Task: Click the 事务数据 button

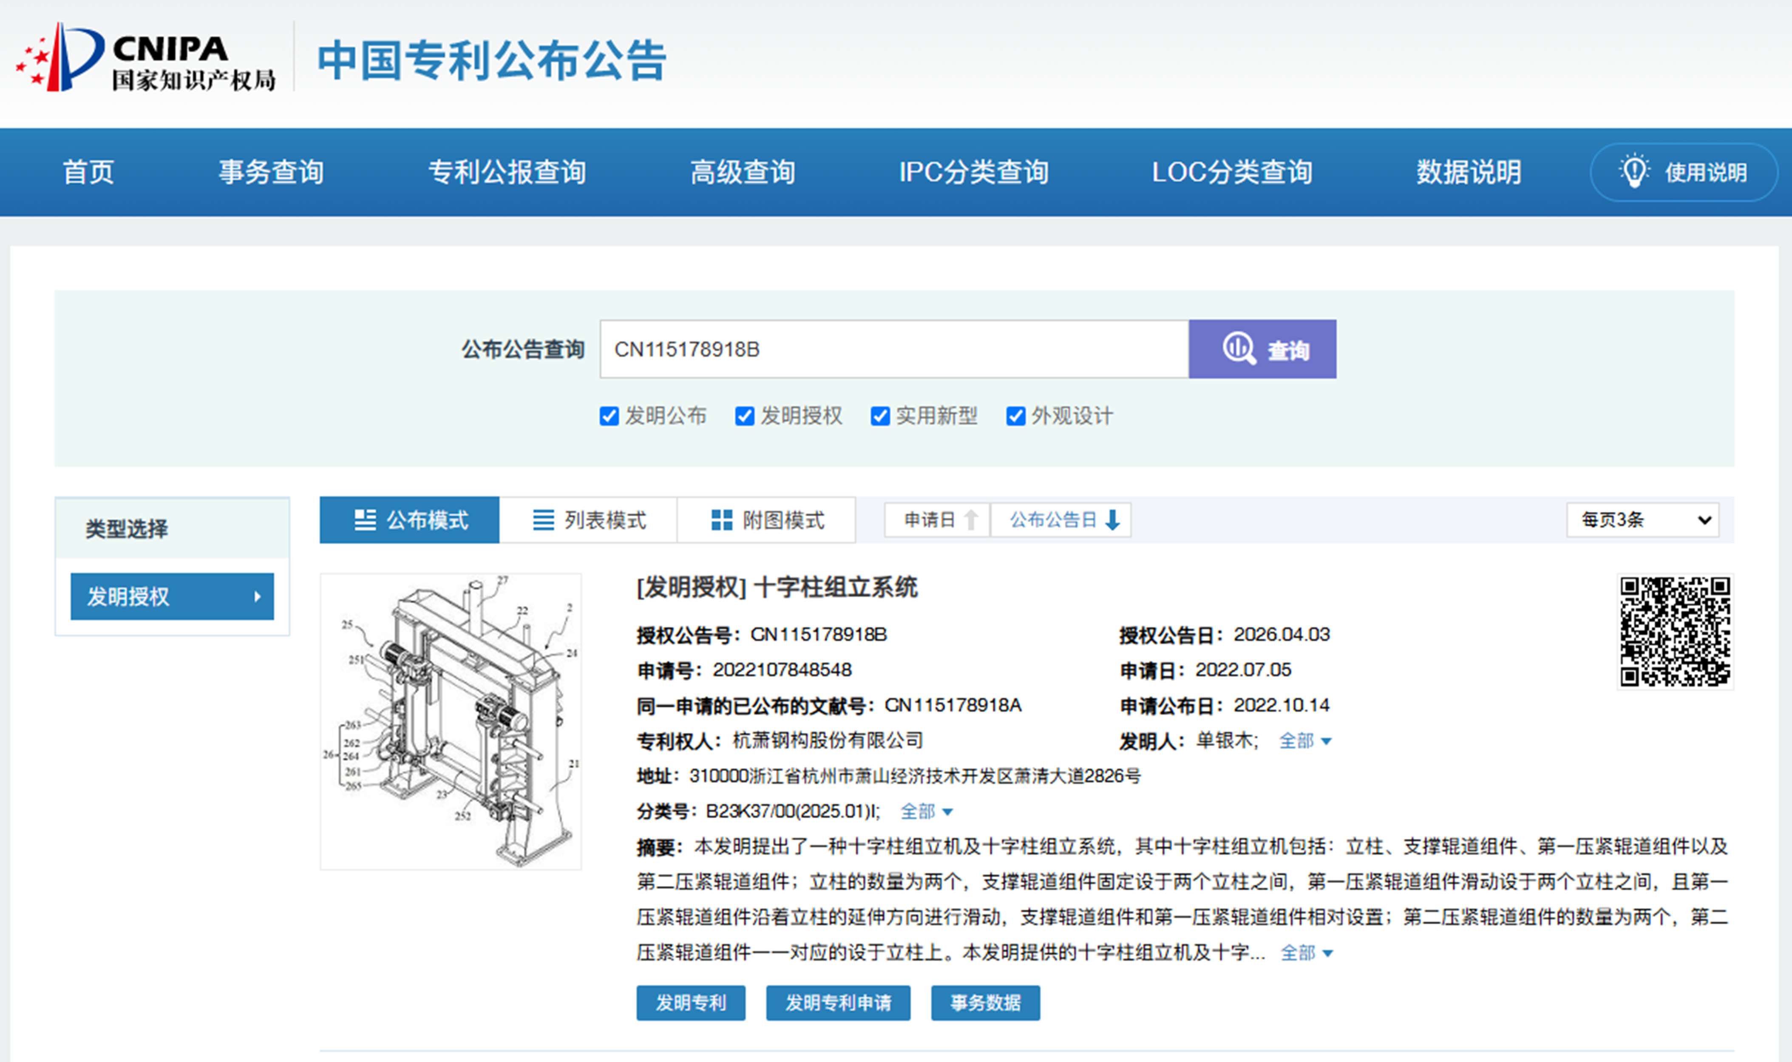Action: [x=985, y=1003]
